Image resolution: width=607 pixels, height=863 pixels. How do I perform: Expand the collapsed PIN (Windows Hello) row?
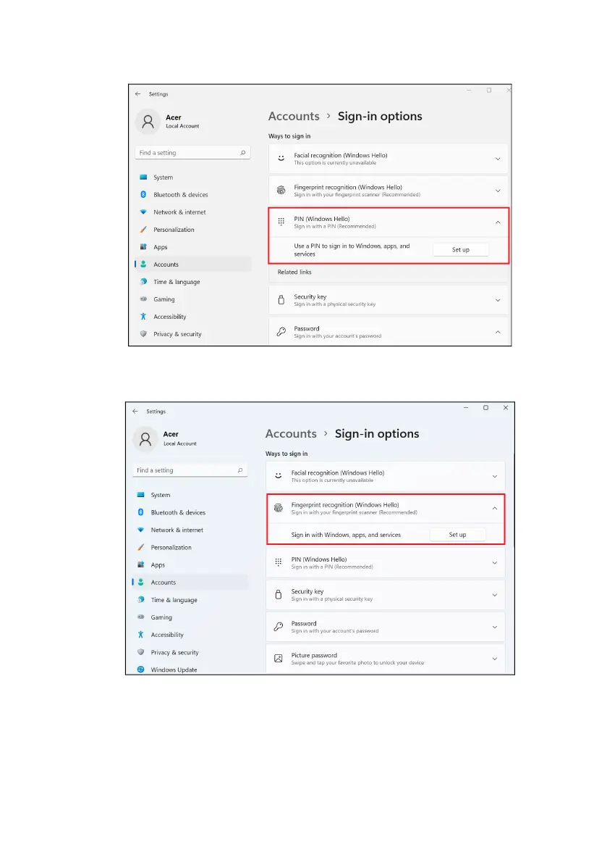(385, 562)
